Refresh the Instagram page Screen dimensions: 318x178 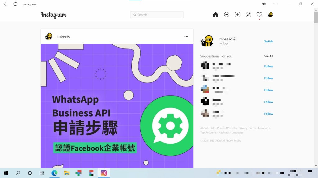point(16,4)
